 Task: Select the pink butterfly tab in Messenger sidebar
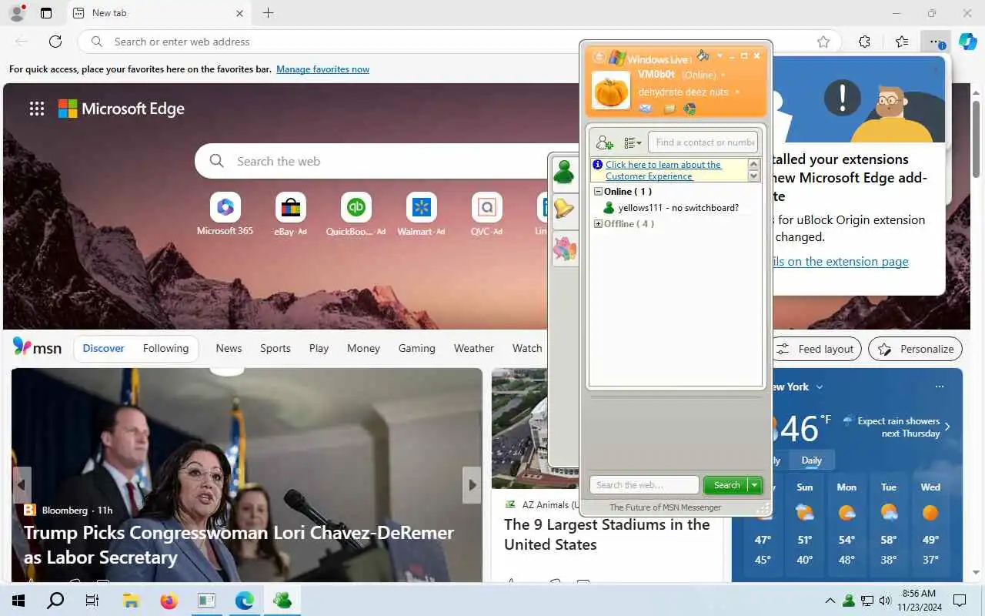tap(565, 249)
